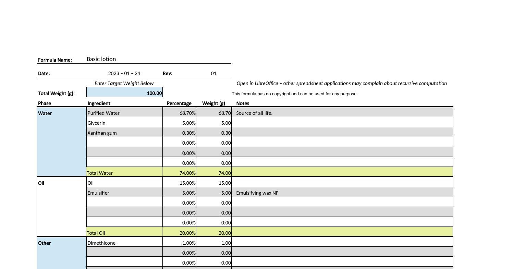Image resolution: width=514 pixels, height=269 pixels.
Task: Select the Total Oil label cell
Action: [x=124, y=233]
